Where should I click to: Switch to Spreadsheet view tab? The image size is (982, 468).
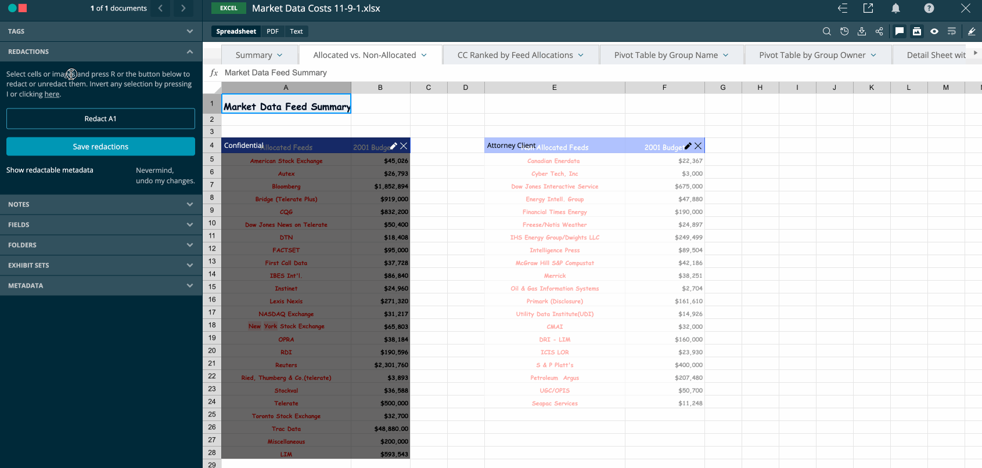tap(236, 31)
